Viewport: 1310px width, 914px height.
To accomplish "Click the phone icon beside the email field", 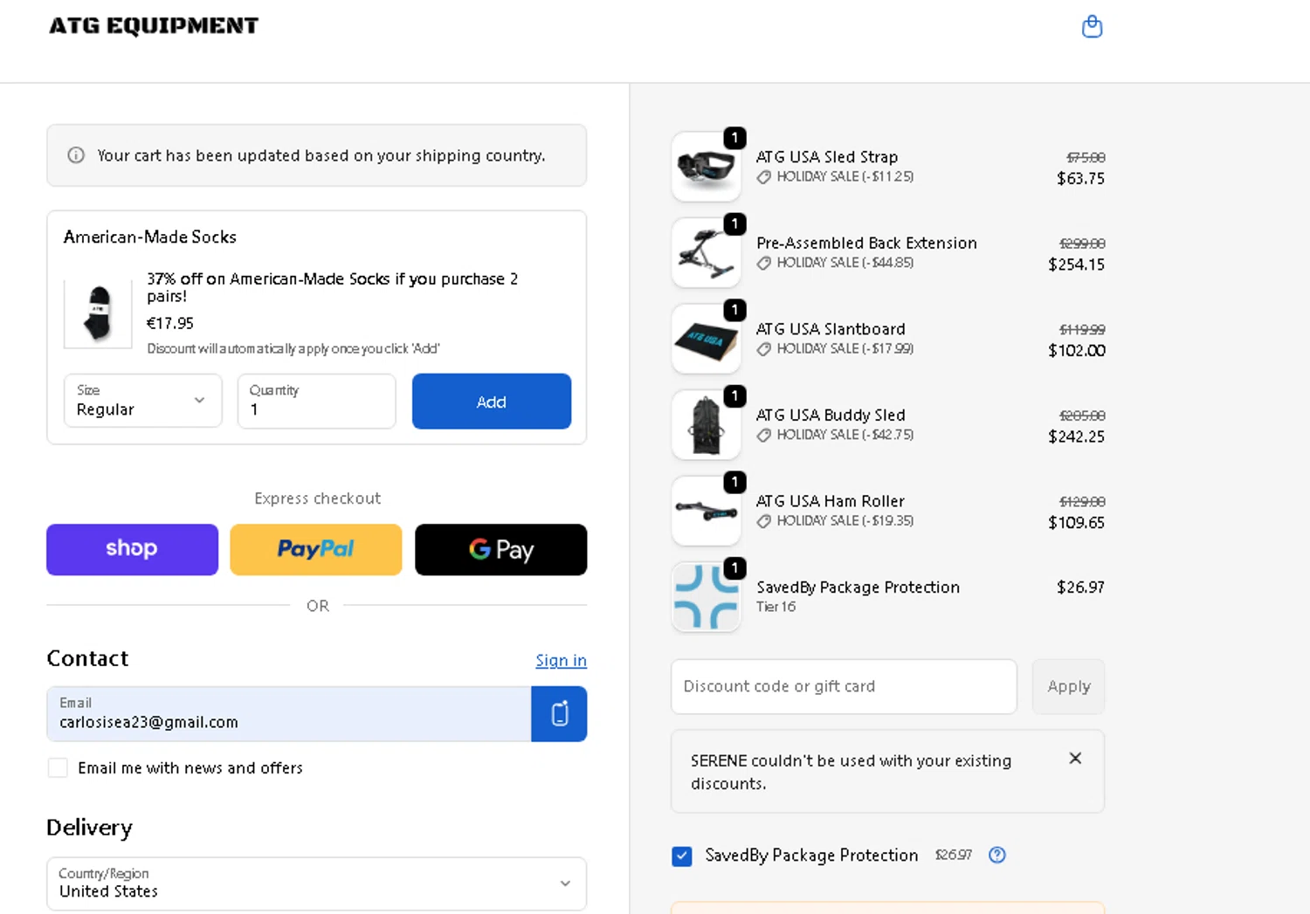I will click(559, 714).
